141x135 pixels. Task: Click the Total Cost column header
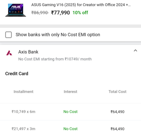pos(117,92)
